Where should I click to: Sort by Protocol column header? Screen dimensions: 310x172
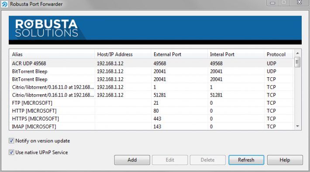[278, 55]
